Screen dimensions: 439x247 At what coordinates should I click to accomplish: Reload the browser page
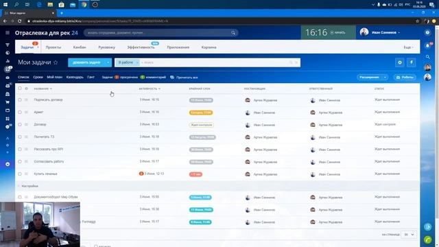click(x=20, y=21)
